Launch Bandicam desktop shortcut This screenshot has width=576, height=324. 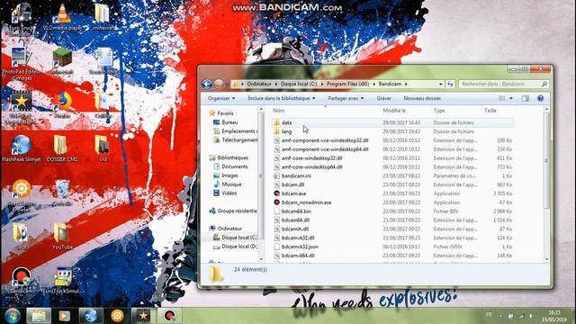pos(21,280)
